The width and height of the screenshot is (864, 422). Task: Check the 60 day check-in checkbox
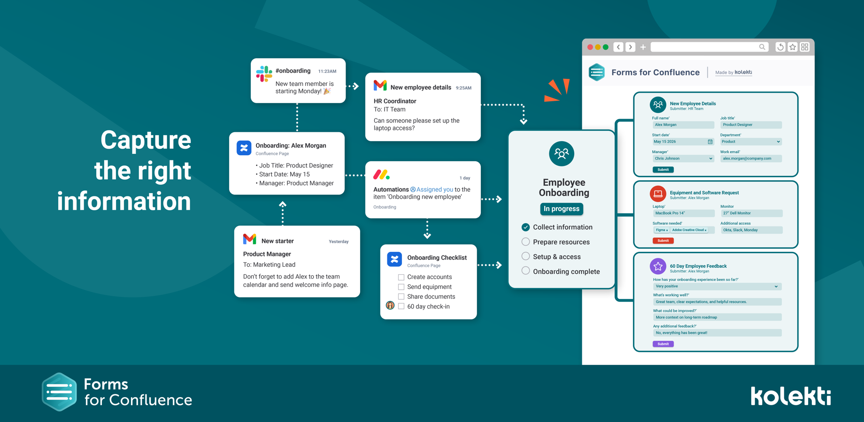(x=401, y=307)
